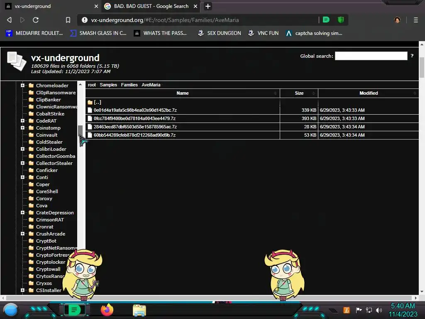This screenshot has height=319, width=425.
Task: Open the green shield extension icon
Action: click(341, 20)
